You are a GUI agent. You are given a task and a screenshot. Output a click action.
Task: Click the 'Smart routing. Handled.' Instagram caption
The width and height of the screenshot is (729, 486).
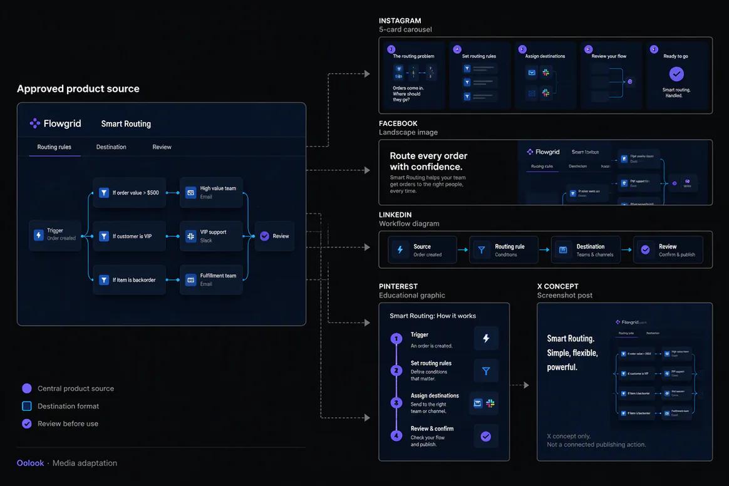[x=676, y=93]
